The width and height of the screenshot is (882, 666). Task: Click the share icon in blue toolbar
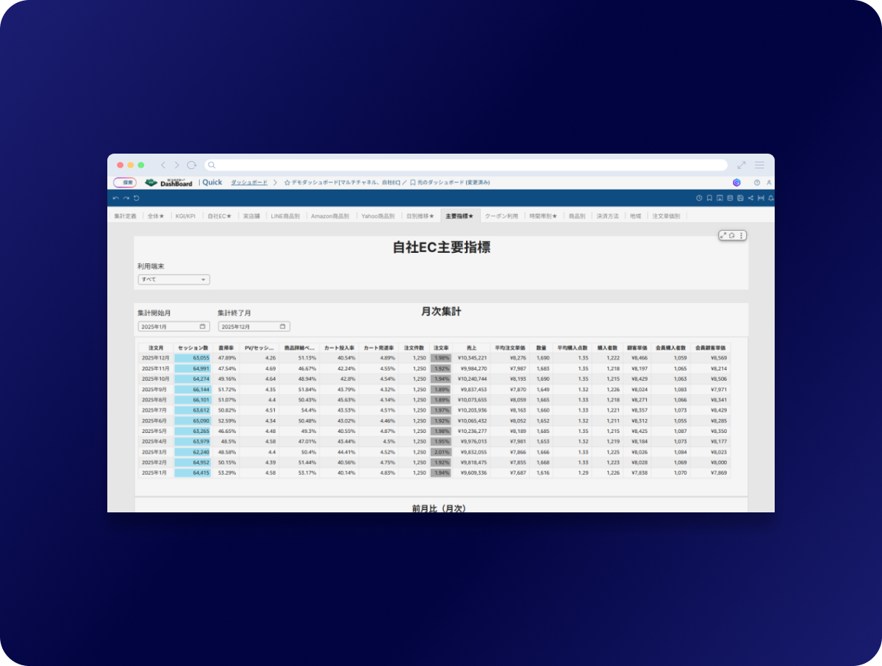click(x=750, y=198)
